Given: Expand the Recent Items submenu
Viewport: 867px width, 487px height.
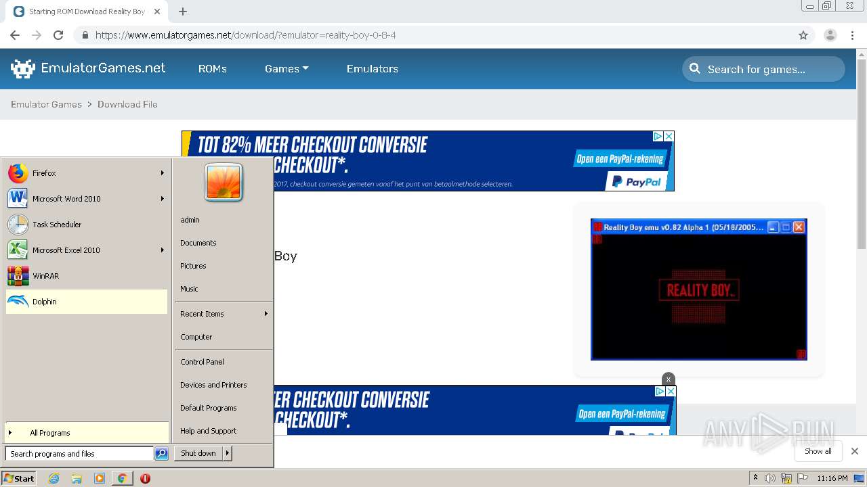Looking at the screenshot, I should pos(224,314).
